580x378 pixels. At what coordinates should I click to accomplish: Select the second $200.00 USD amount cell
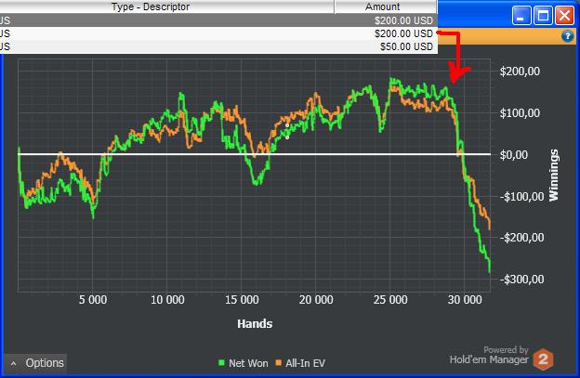pos(403,33)
